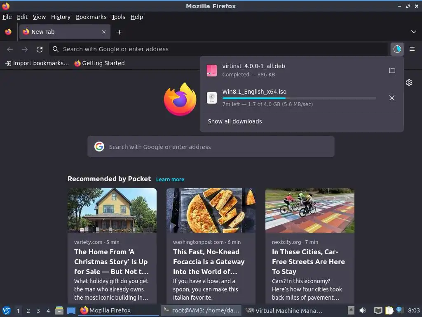Close the New Tab tab
422x317 pixels.
coord(103,32)
